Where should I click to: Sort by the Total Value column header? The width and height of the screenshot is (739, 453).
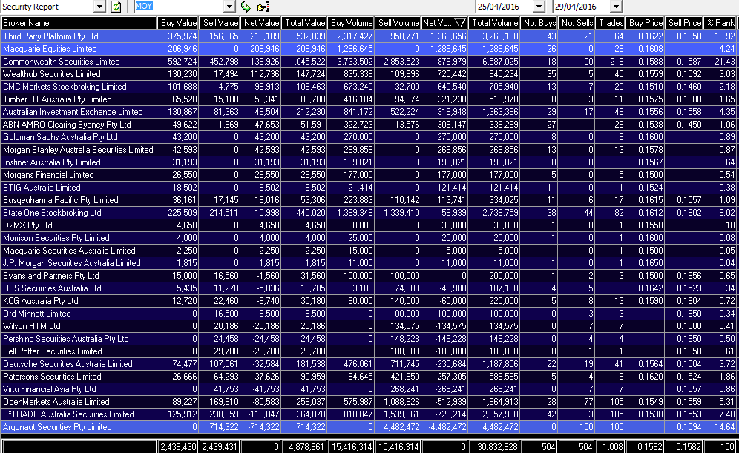pos(304,23)
